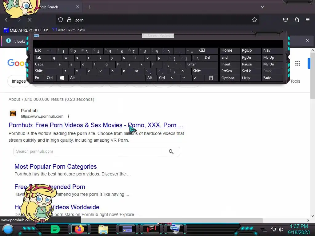This screenshot has height=236, width=315.
Task: Open Google apps grid icon
Action: pos(298,63)
